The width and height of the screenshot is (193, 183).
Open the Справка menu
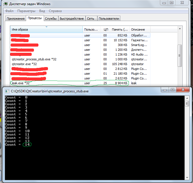55,11
